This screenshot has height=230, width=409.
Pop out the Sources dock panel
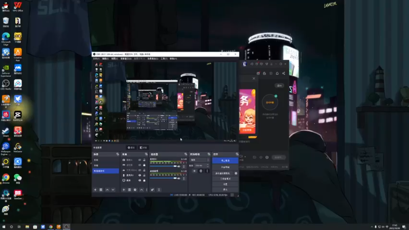coord(146,154)
